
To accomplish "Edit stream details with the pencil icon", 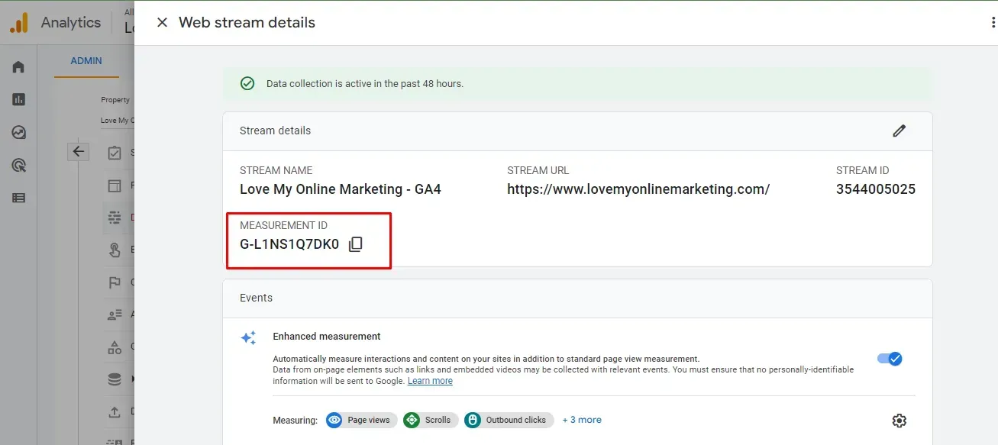I will (899, 131).
